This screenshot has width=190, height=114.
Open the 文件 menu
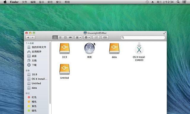(24, 2)
